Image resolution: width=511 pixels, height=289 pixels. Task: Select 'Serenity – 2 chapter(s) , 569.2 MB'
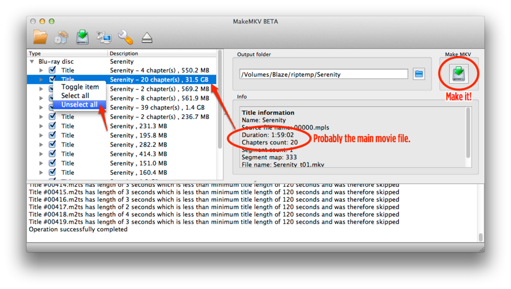pyautogui.click(x=159, y=89)
